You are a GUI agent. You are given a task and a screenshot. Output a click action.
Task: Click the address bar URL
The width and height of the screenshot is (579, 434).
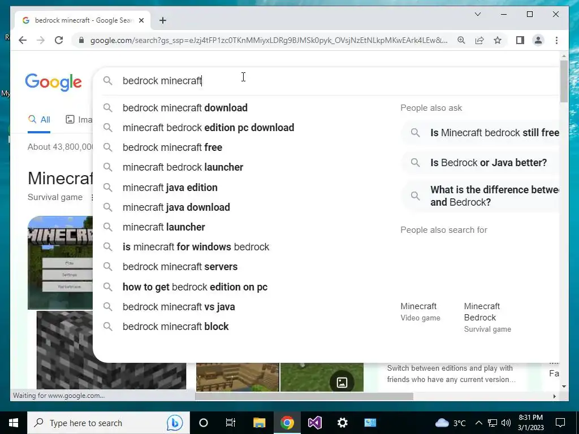point(269,40)
